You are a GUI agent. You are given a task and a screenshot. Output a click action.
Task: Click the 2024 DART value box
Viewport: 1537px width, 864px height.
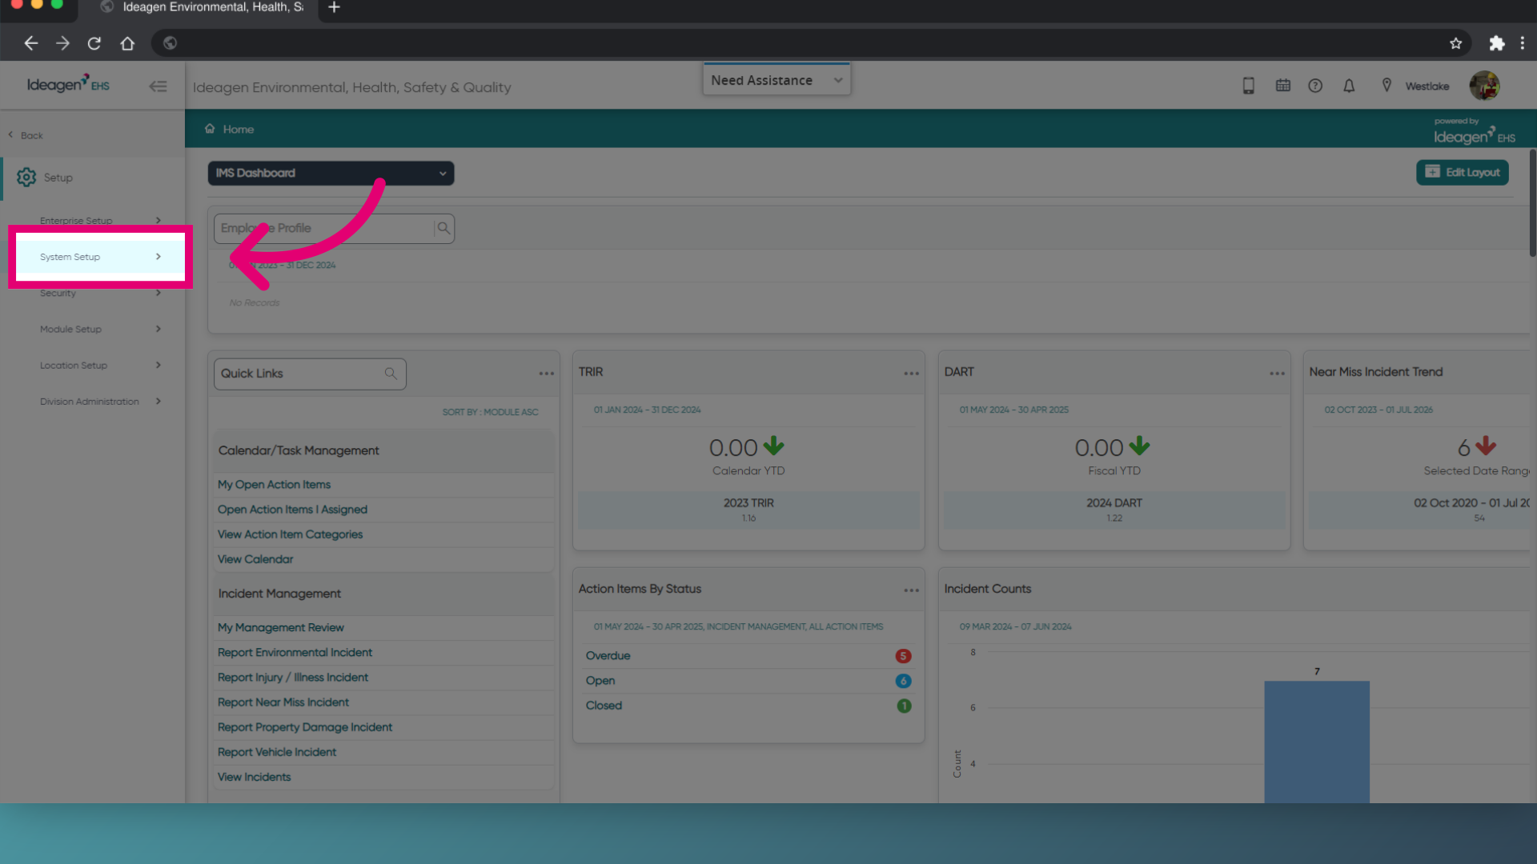pos(1114,510)
